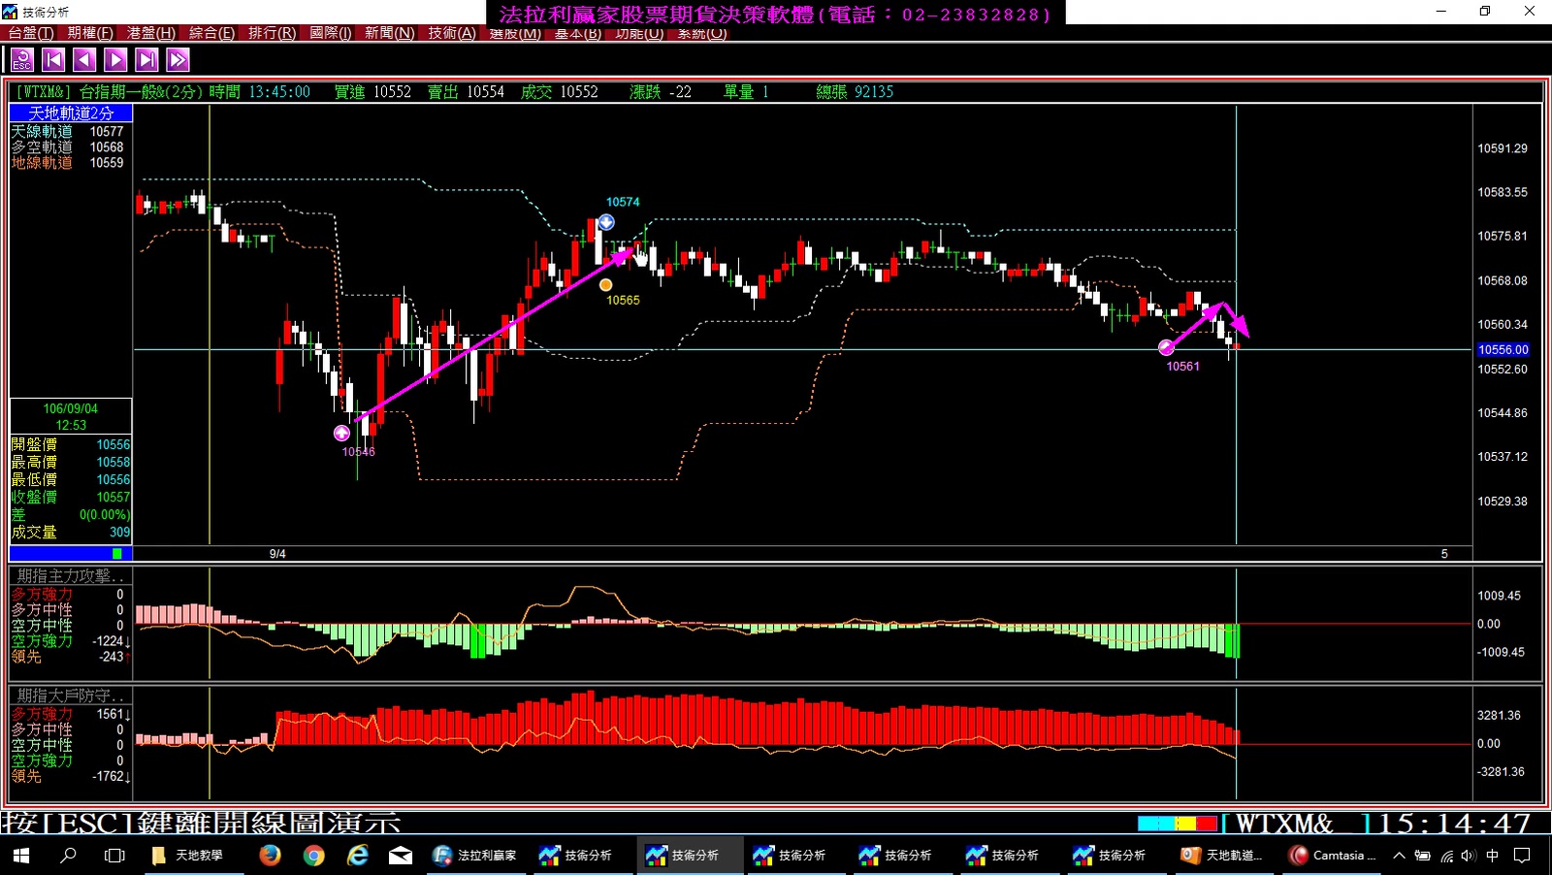
Task: Jump to first bar in playback
Action: click(53, 60)
